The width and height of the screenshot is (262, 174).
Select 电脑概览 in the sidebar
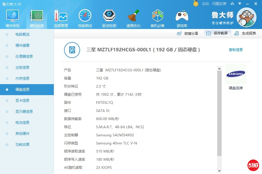coord(22,35)
